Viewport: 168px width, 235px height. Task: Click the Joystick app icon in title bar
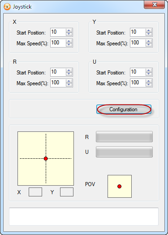coord(7,7)
